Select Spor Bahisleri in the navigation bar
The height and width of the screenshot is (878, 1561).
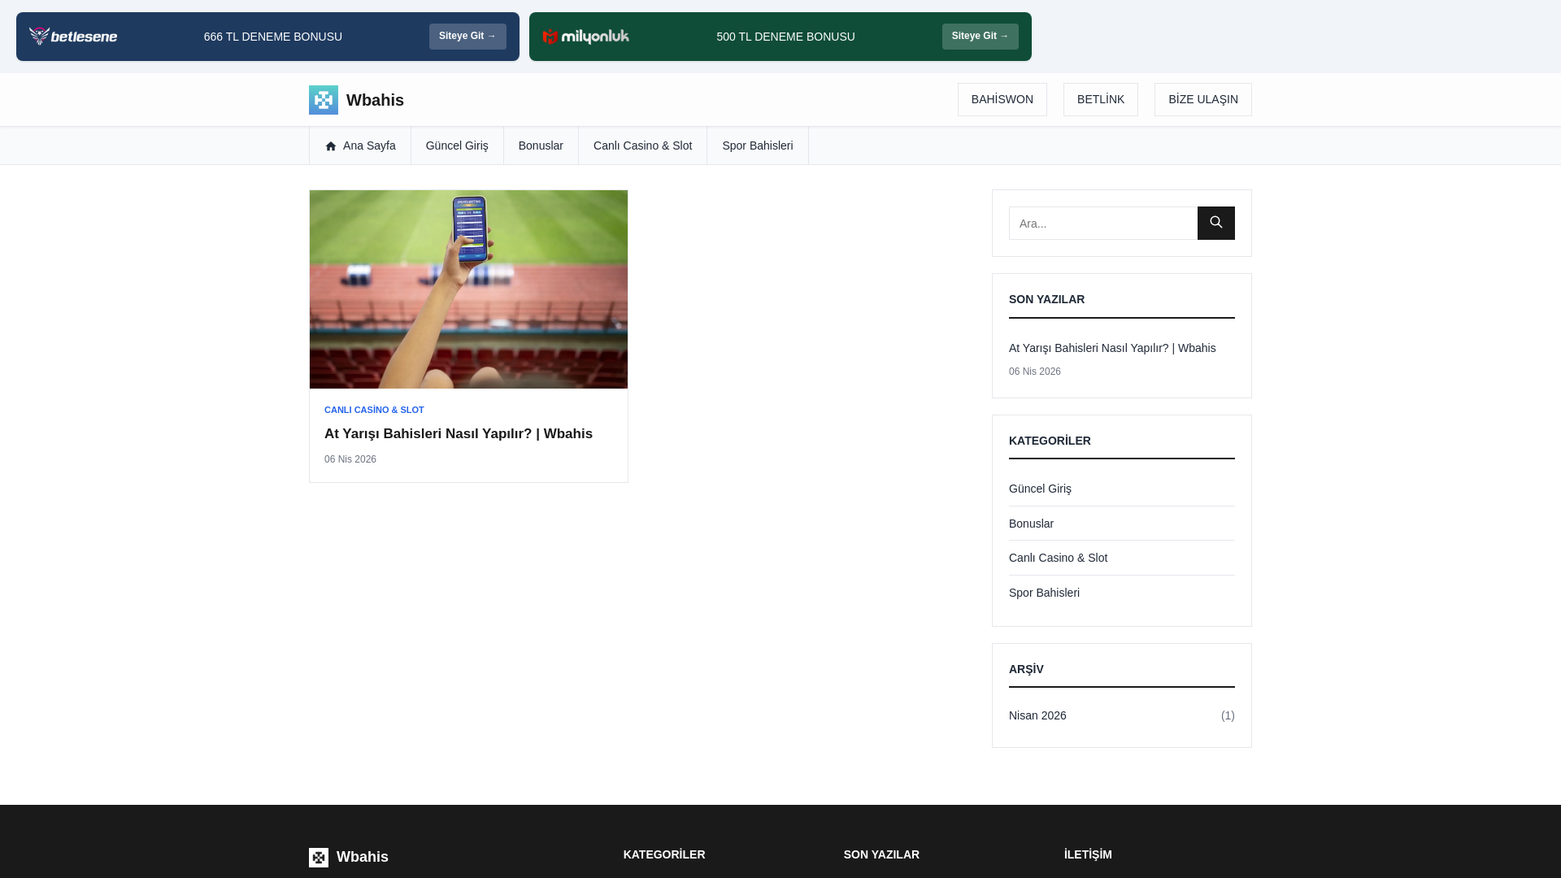[x=758, y=146]
